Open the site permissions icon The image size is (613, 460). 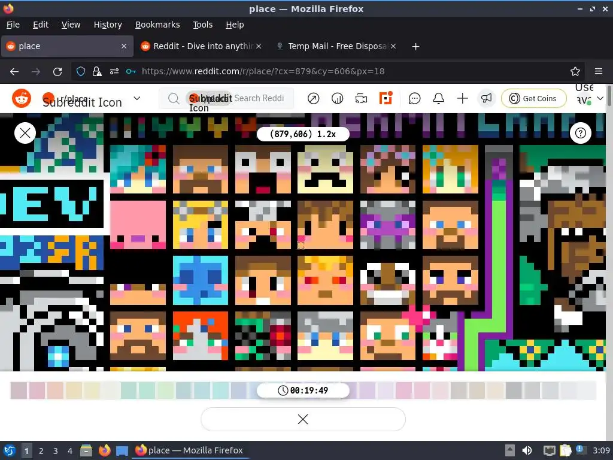pyautogui.click(x=114, y=71)
